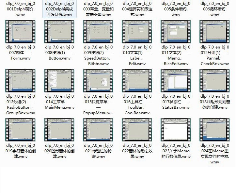Select the 023 Memo video with white preview
The width and height of the screenshot is (236, 193).
pyautogui.click(x=176, y=129)
